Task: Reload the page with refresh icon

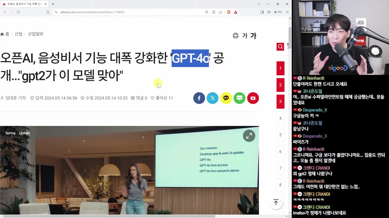Action: [18, 12]
